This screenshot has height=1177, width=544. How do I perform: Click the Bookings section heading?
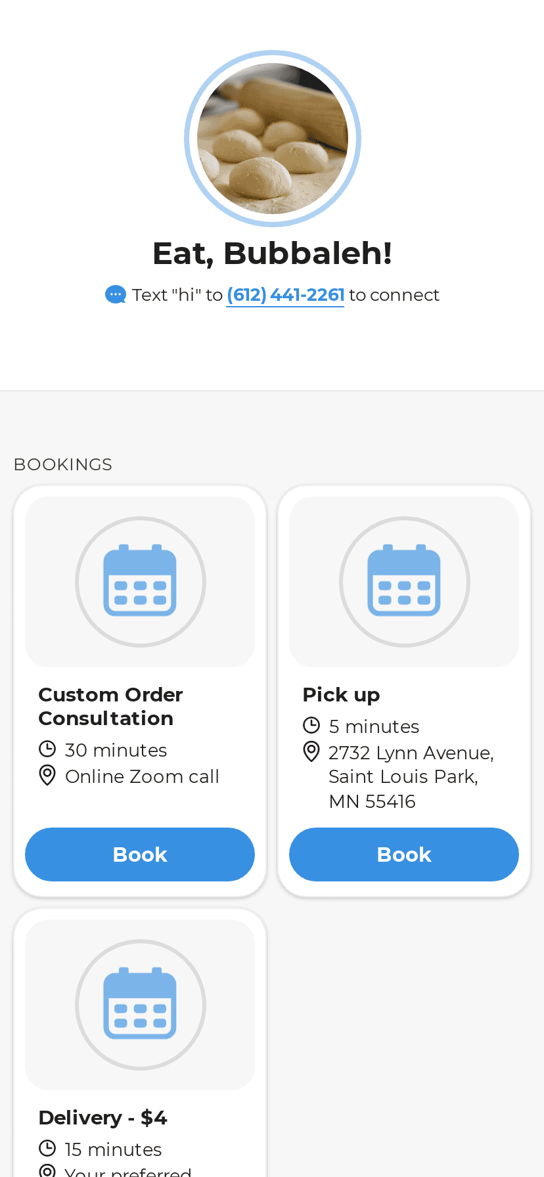tap(63, 464)
